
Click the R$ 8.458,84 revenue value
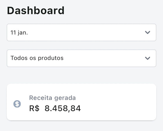pos(55,108)
